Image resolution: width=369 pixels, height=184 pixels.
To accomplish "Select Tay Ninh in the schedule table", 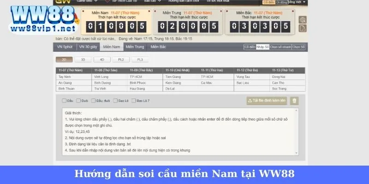I will pos(65,77).
